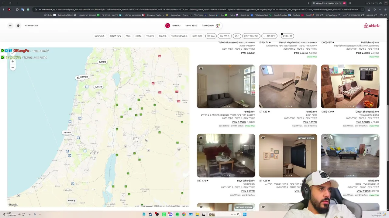Zoom in on the map
Viewport: 389px width, 218px height.
click(x=13, y=61)
